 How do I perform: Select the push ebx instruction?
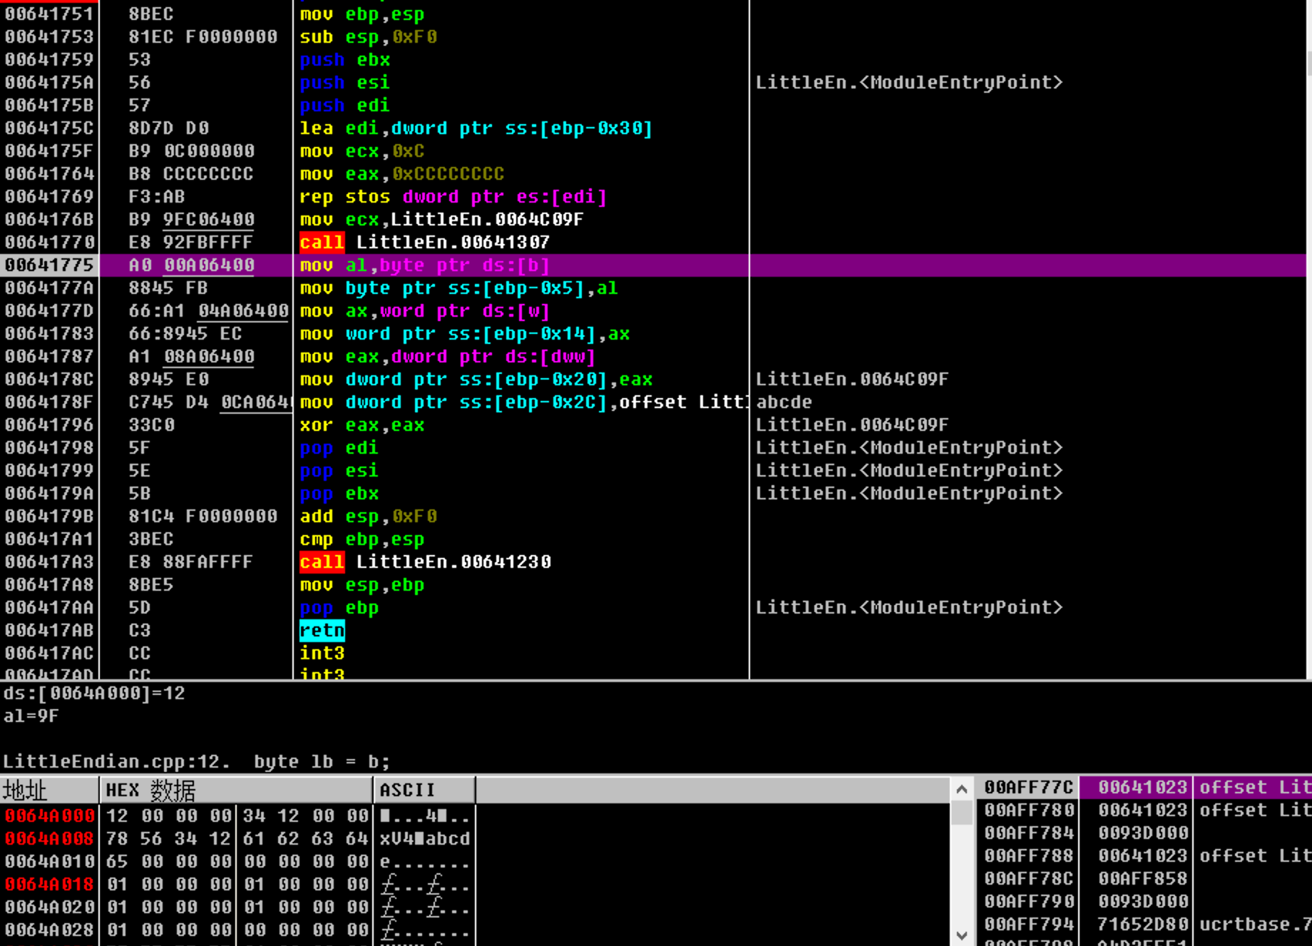345,60
